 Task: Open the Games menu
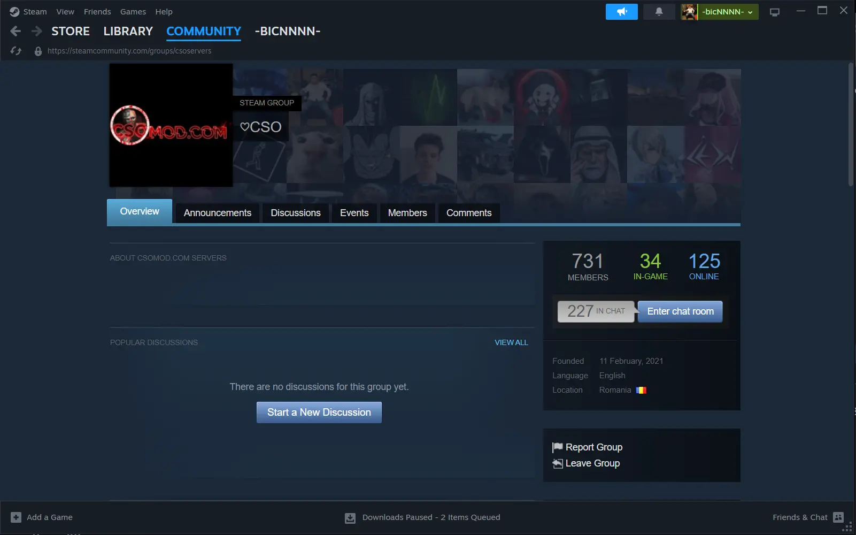click(133, 12)
